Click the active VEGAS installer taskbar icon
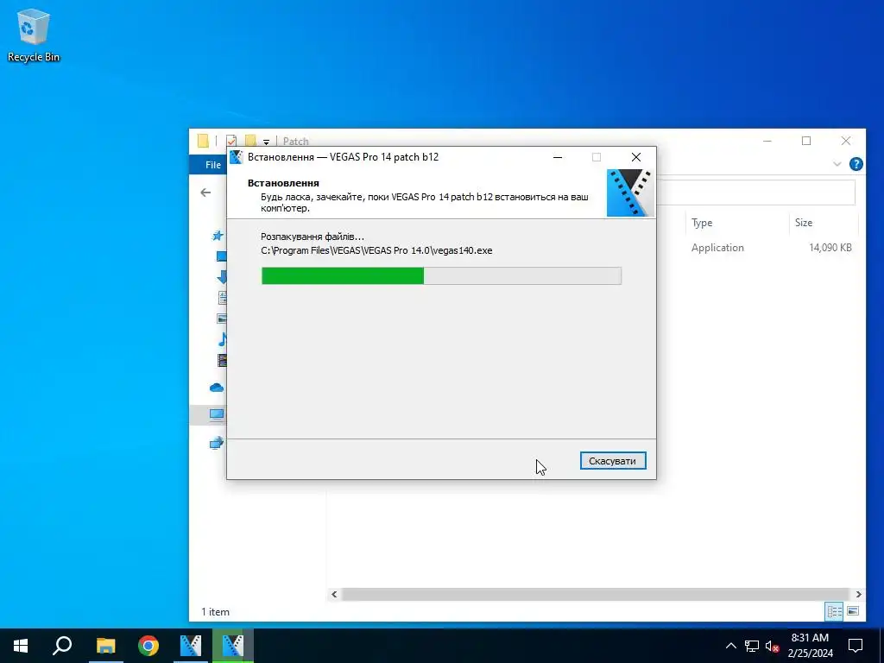 coord(233,646)
